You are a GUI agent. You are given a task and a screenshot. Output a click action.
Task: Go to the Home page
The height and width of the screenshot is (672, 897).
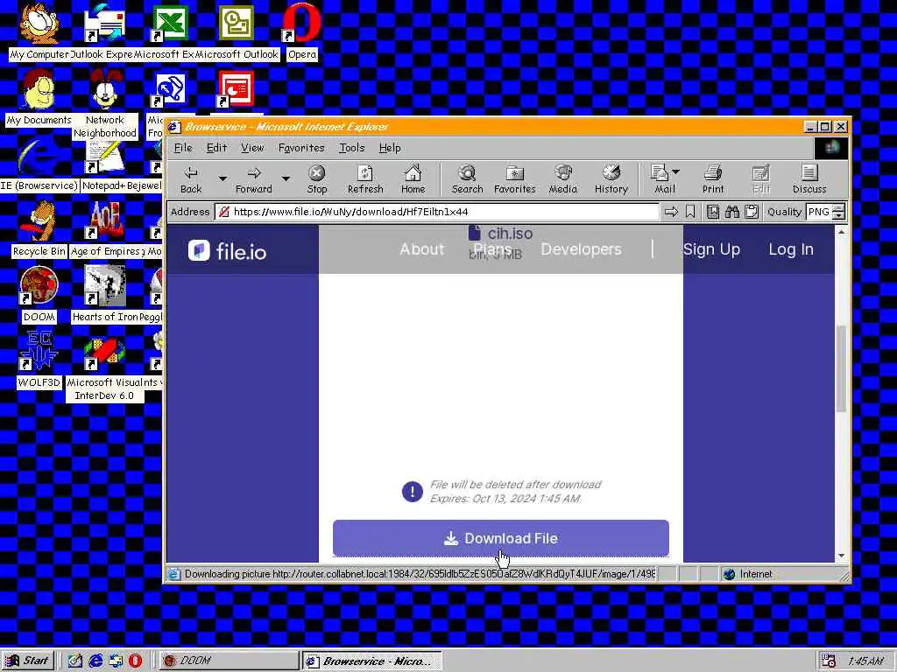(x=413, y=179)
